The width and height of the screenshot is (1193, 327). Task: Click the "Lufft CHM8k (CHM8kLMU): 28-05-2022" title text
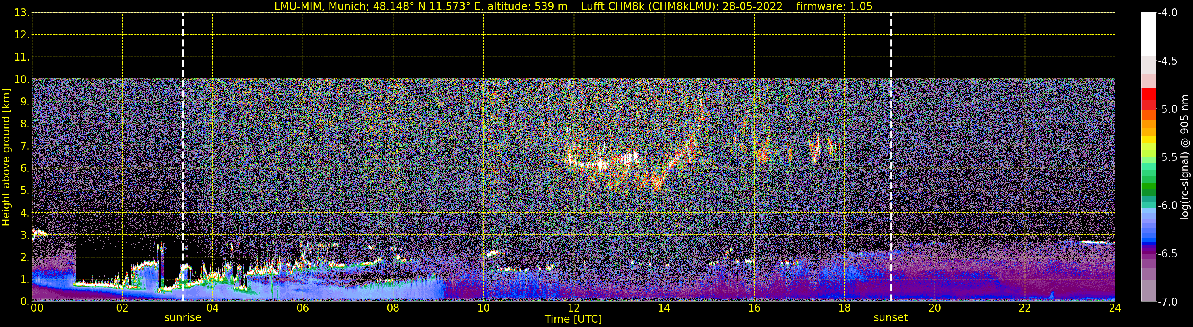tap(682, 6)
